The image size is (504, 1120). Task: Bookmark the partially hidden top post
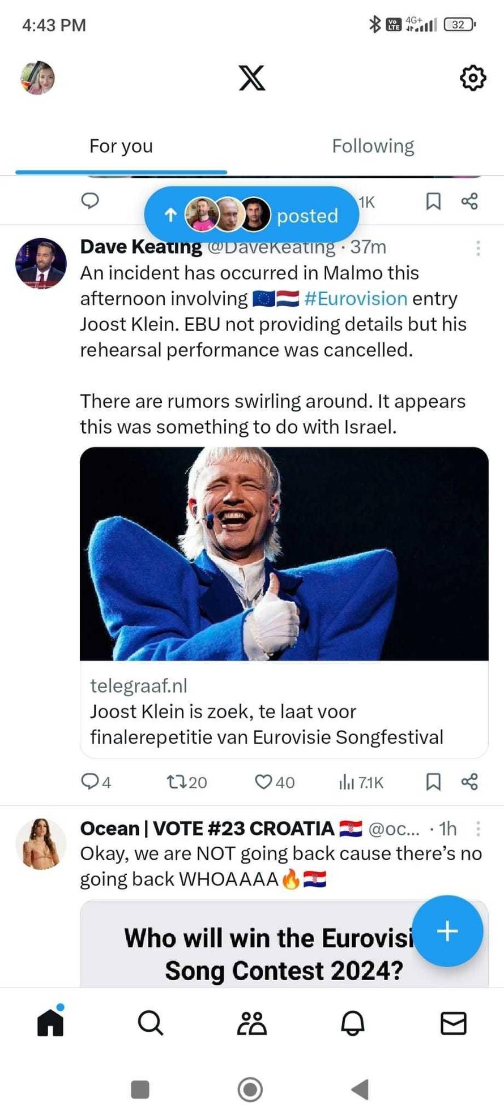(433, 201)
